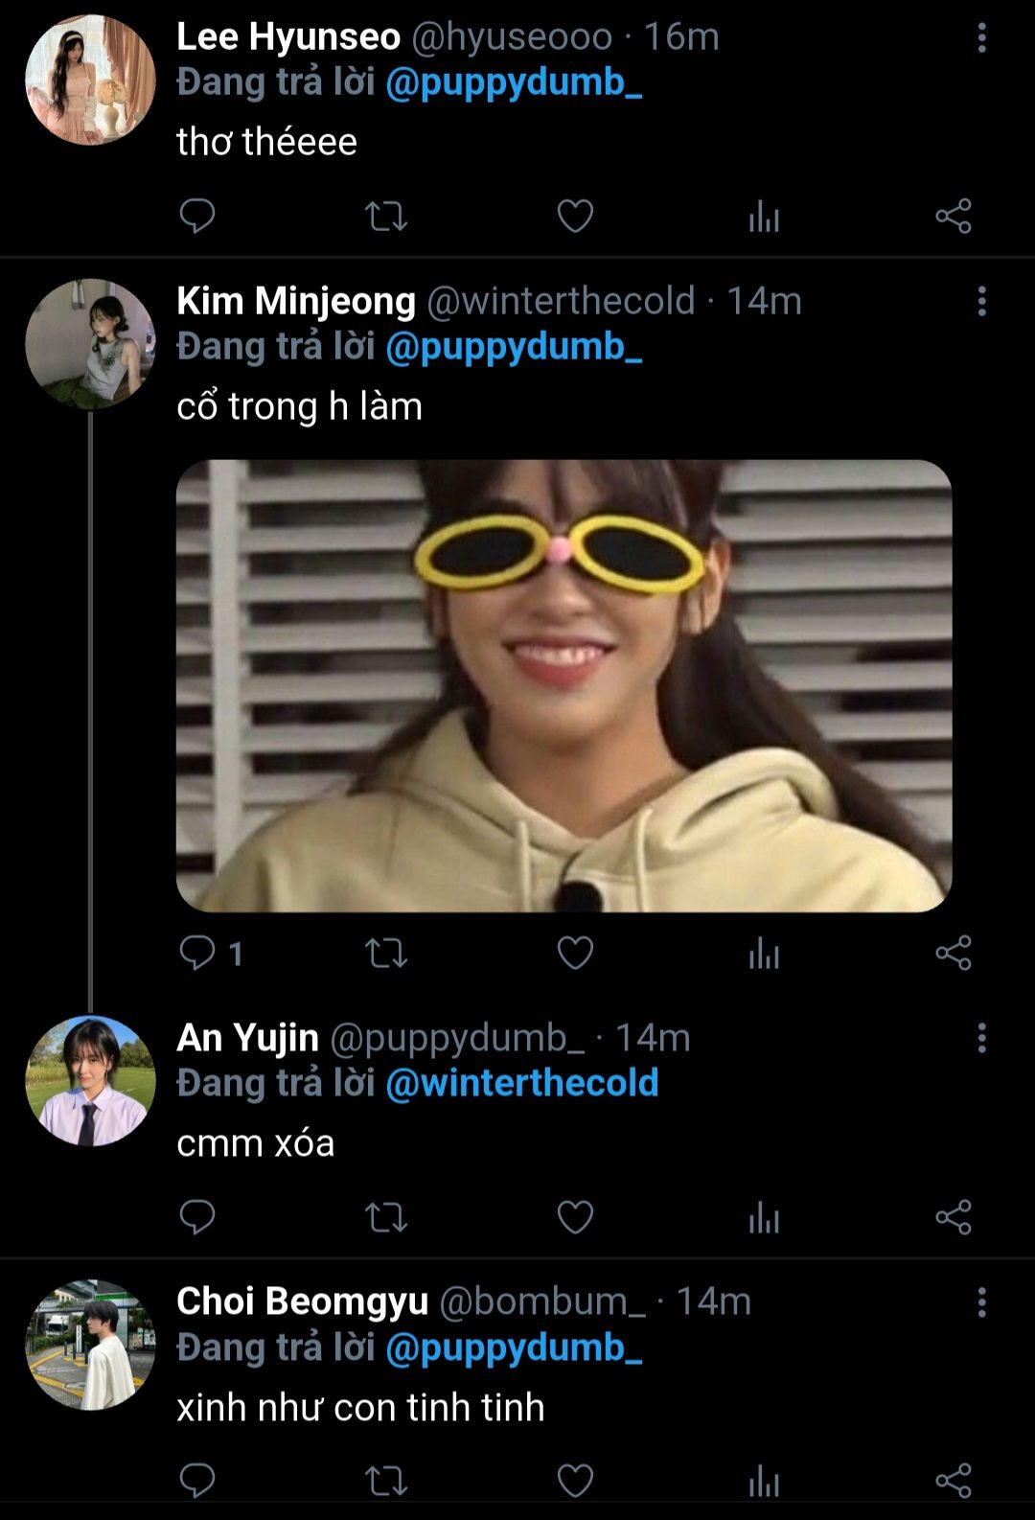
Task: Open Choi Beomgyu's profile avatar
Action: tap(90, 1345)
